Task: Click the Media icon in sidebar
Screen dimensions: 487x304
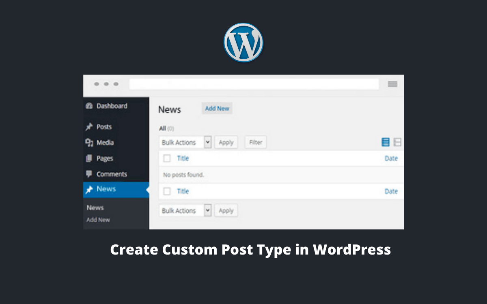Action: (x=89, y=143)
